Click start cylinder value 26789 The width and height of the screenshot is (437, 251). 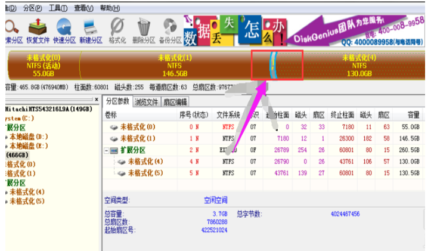(x=281, y=150)
